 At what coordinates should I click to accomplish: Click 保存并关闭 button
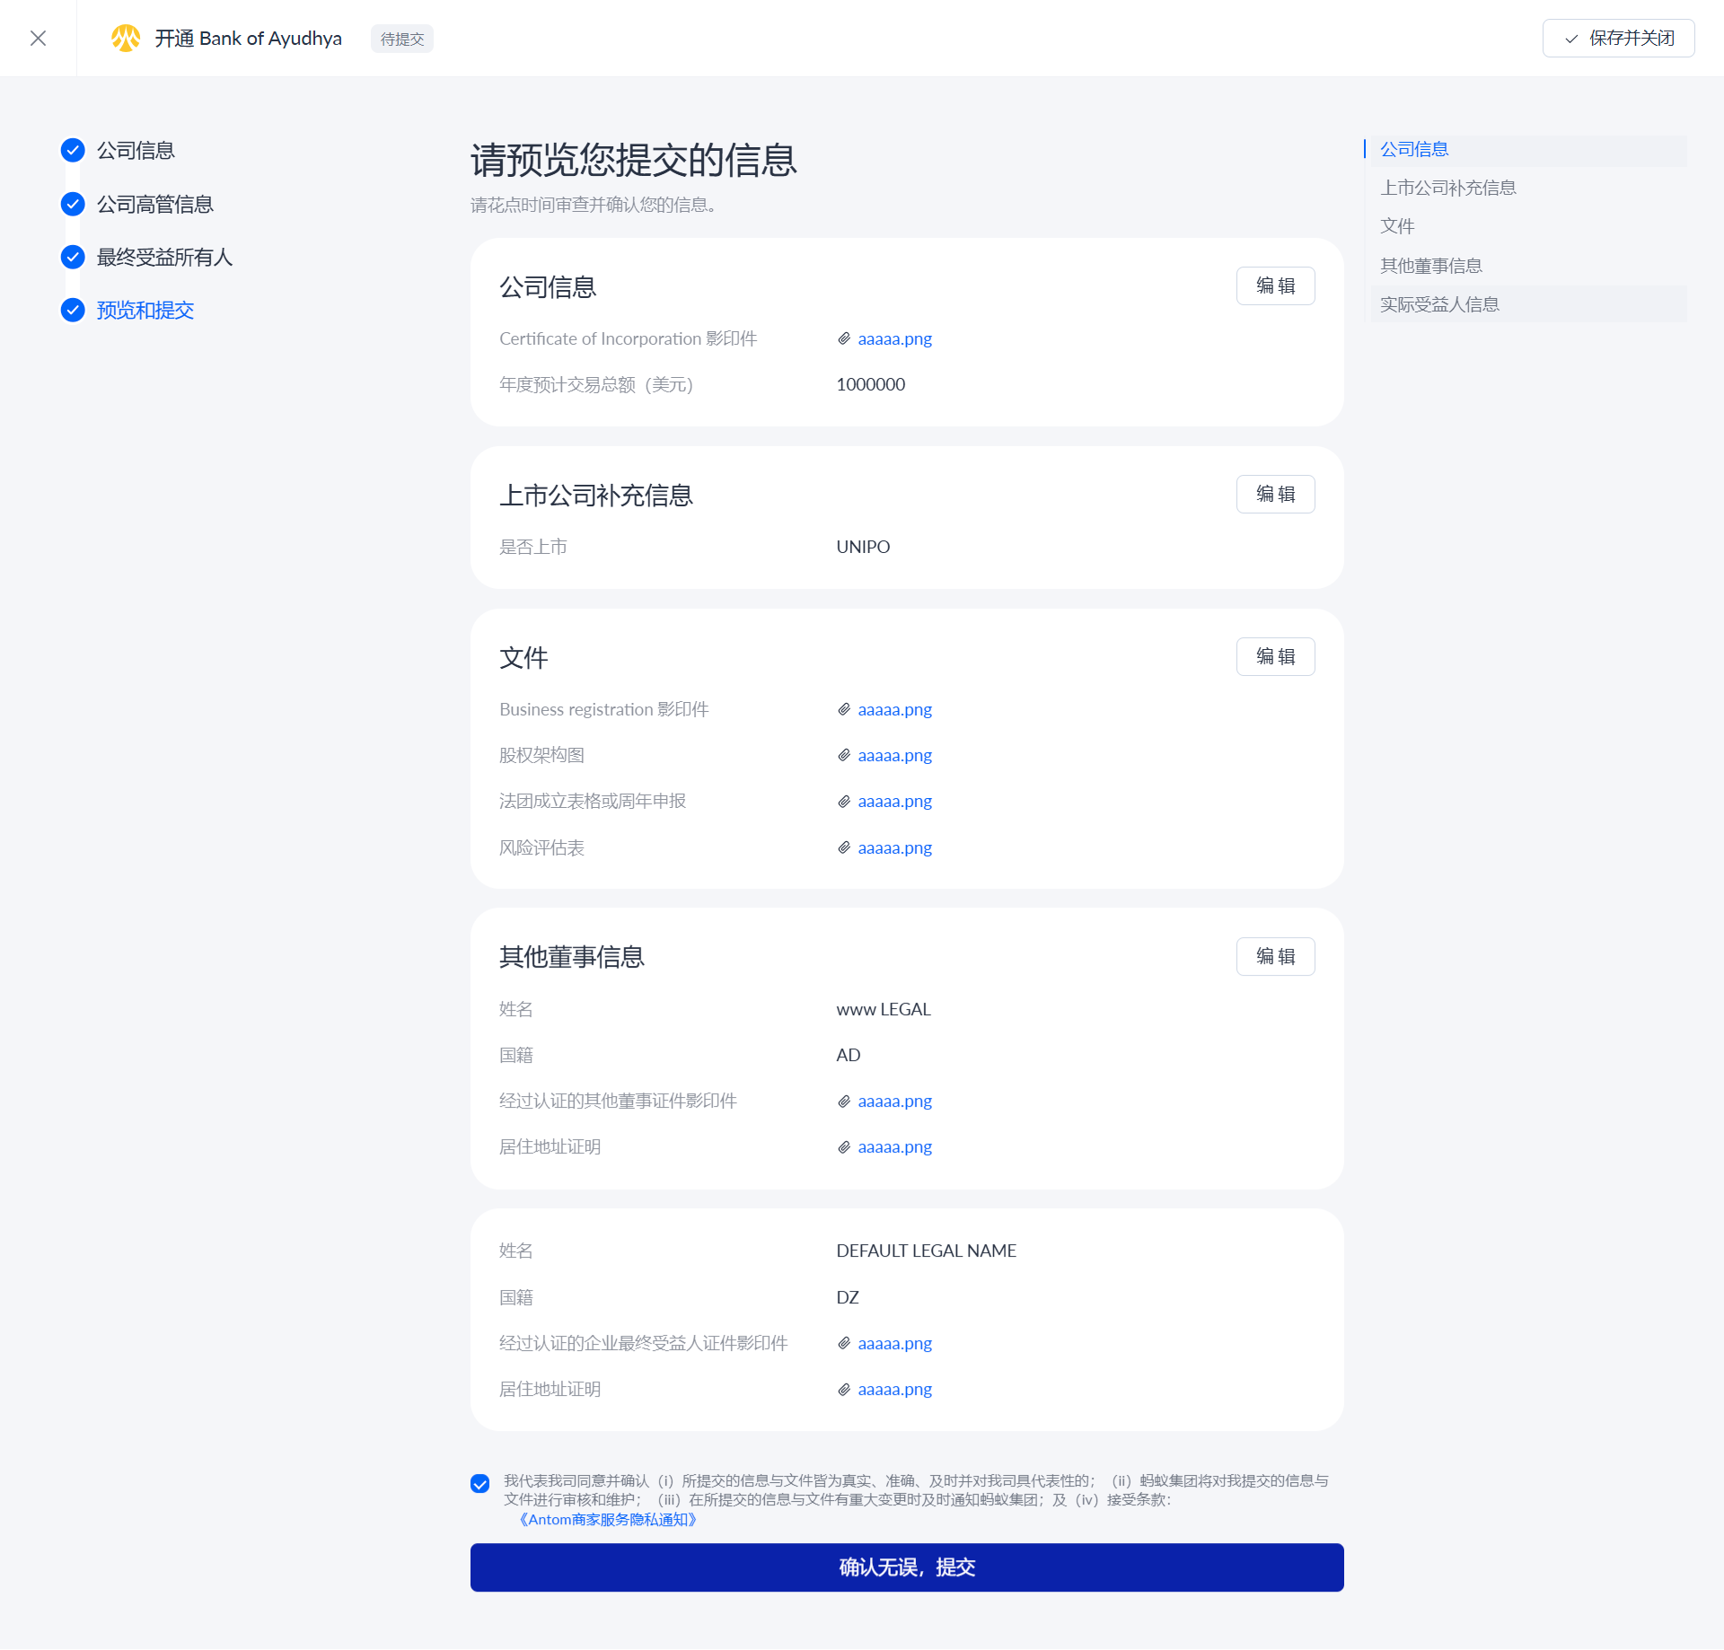(1618, 38)
